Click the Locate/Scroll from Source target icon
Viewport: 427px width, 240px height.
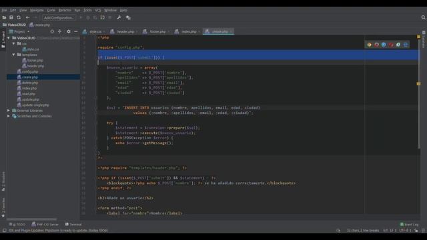coord(52,31)
